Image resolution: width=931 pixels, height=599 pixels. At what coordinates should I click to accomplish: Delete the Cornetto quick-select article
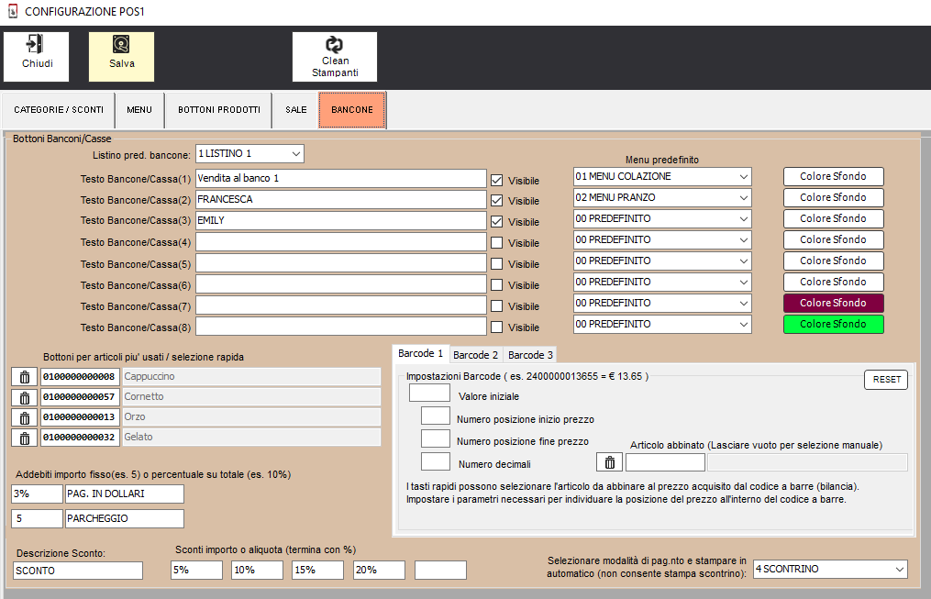25,397
